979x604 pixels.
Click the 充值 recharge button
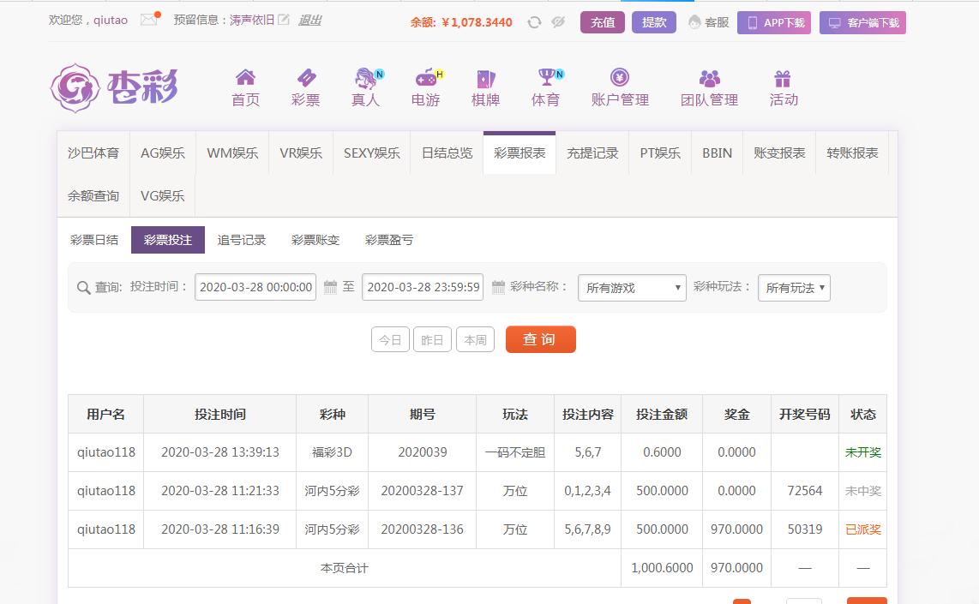603,22
